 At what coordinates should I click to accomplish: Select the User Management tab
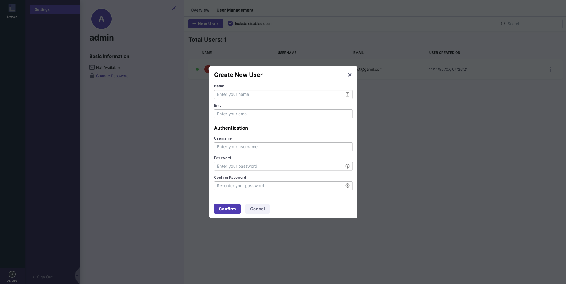click(235, 10)
